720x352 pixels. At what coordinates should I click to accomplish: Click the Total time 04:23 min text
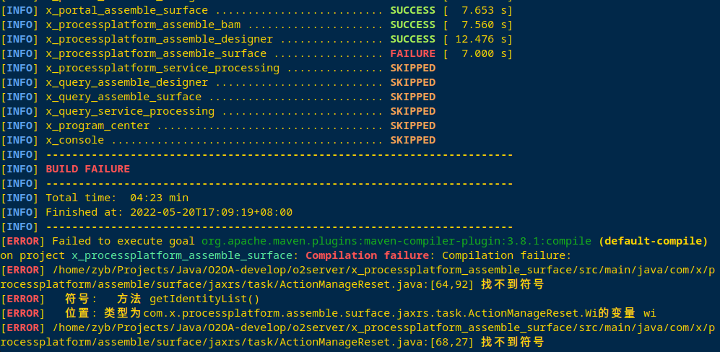pos(117,198)
